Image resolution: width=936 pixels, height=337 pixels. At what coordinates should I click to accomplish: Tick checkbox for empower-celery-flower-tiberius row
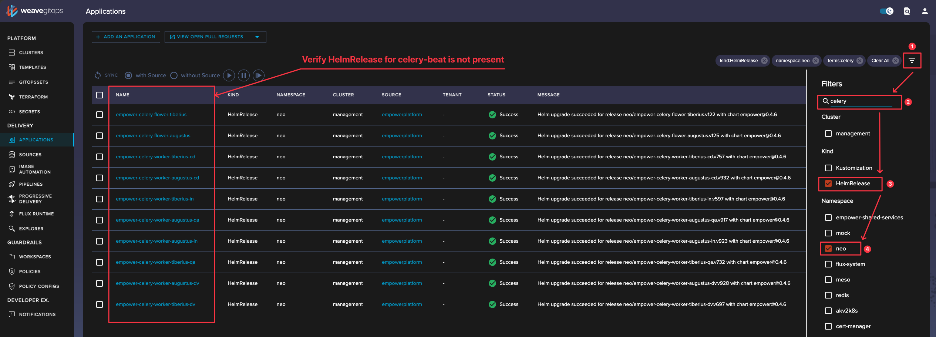click(x=100, y=115)
